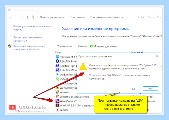This screenshot has width=169, height=120.
Task: Click the Имя column header
Action: tap(58, 52)
